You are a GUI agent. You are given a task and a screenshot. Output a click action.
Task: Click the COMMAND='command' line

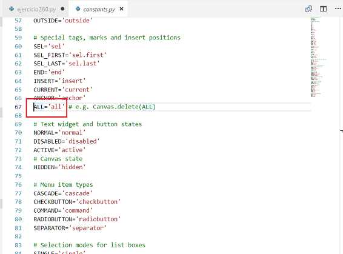[63, 210]
